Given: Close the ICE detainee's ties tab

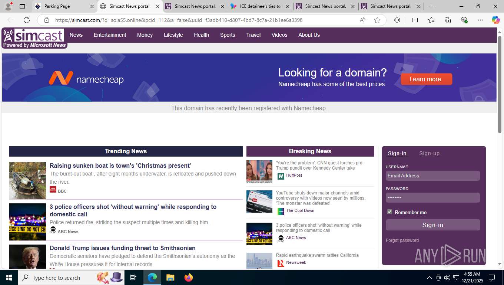Looking at the screenshot, I should point(288,6).
